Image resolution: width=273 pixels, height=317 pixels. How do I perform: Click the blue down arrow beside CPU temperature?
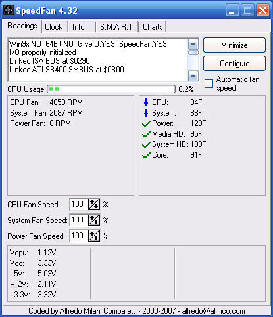click(146, 102)
